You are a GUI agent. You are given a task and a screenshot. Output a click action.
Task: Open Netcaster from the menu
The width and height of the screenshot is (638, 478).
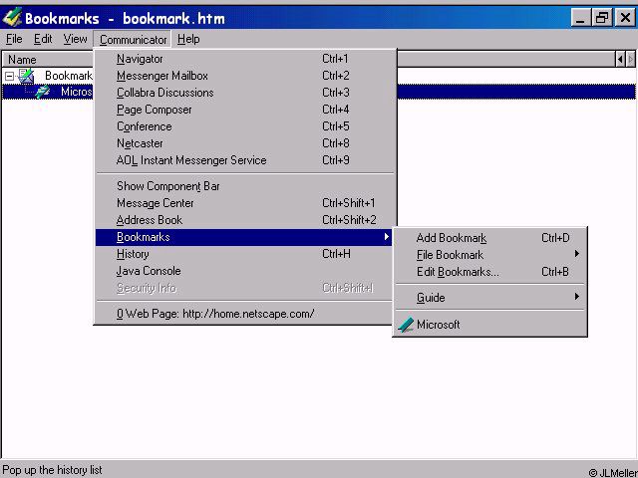tap(245, 143)
